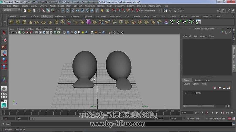Screen dimensions: 236x132
Task: Choose the Move tool cone icon
Action: [4, 53]
